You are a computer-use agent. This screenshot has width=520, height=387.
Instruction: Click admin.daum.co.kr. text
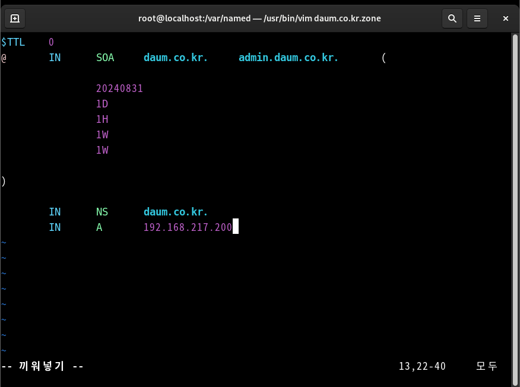pos(288,58)
